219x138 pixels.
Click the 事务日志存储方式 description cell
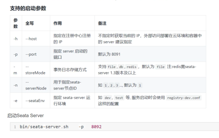pos(70,70)
